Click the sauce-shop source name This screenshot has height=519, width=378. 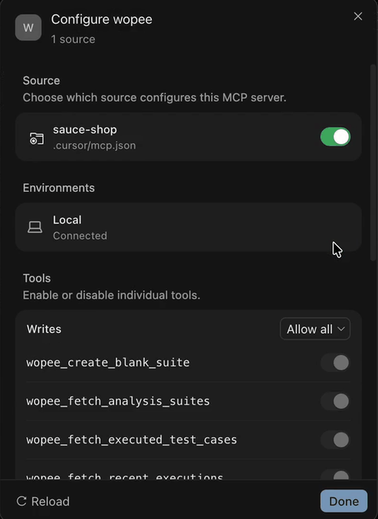(85, 129)
